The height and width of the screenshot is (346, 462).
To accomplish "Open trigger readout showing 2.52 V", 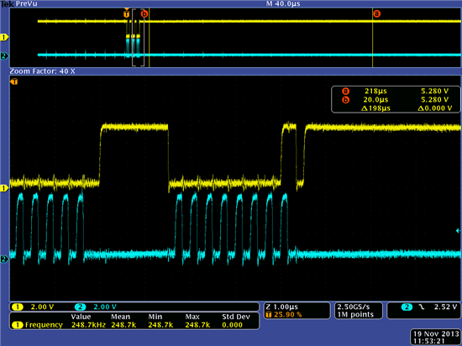I will point(423,311).
